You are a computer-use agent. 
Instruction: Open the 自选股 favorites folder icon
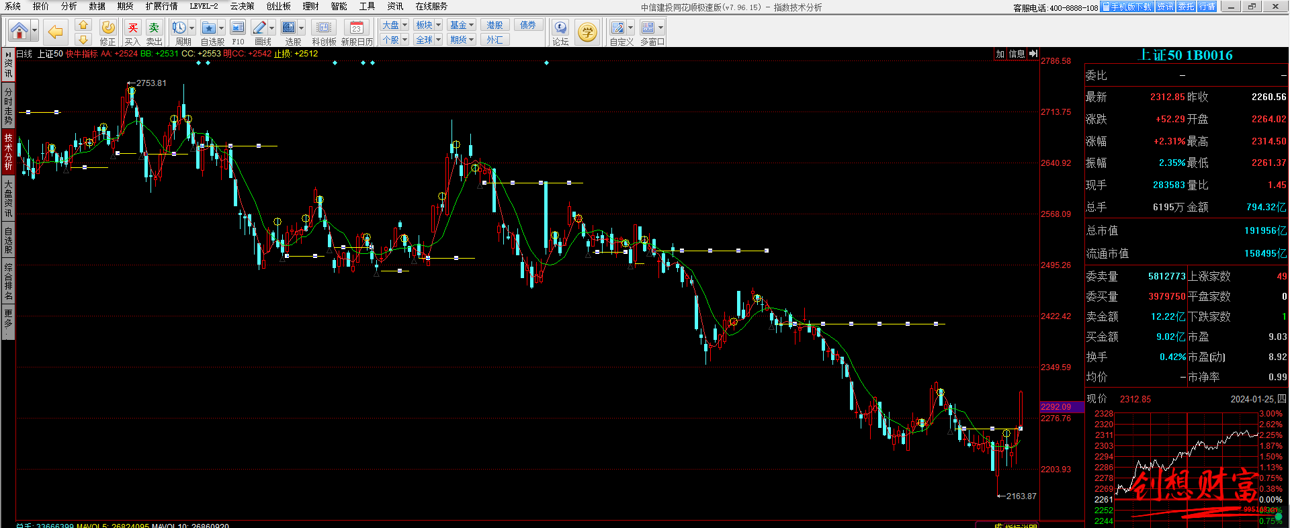208,28
